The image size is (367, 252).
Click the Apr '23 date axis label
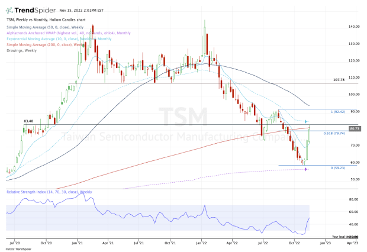point(352,243)
